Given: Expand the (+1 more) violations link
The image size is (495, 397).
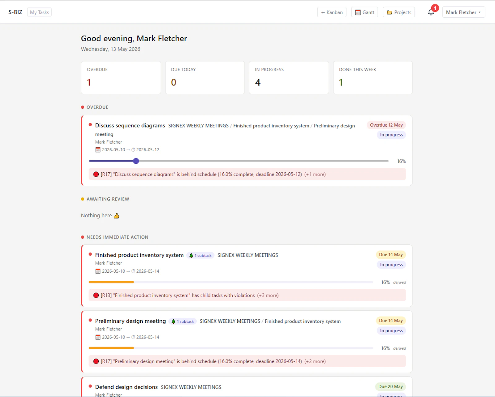Looking at the screenshot, I should (315, 174).
